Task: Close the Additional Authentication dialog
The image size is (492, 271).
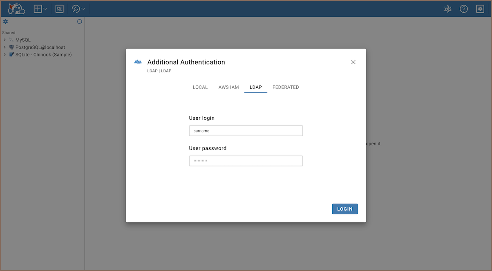Action: (x=353, y=62)
